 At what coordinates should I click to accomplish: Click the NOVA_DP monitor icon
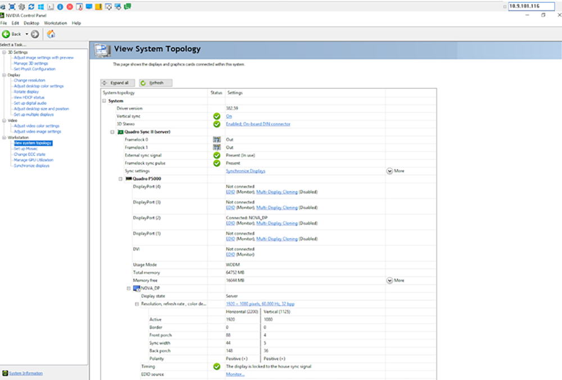pos(137,288)
